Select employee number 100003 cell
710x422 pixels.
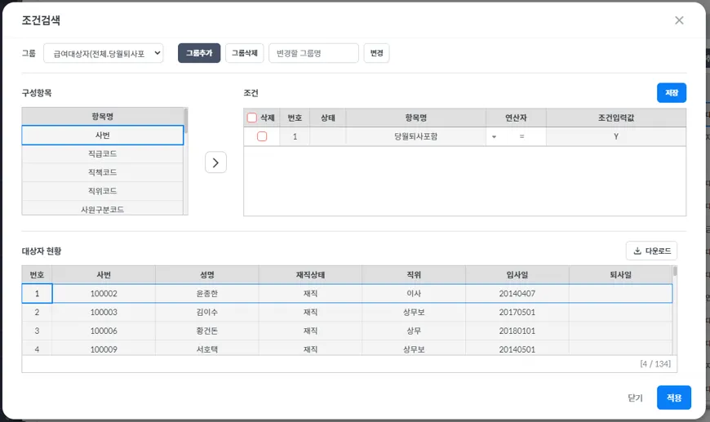[104, 312]
